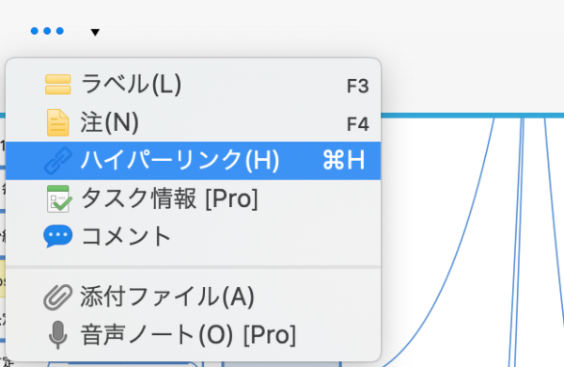Click the yellow Label icon
Screen dimensions: 564x367
click(58, 85)
